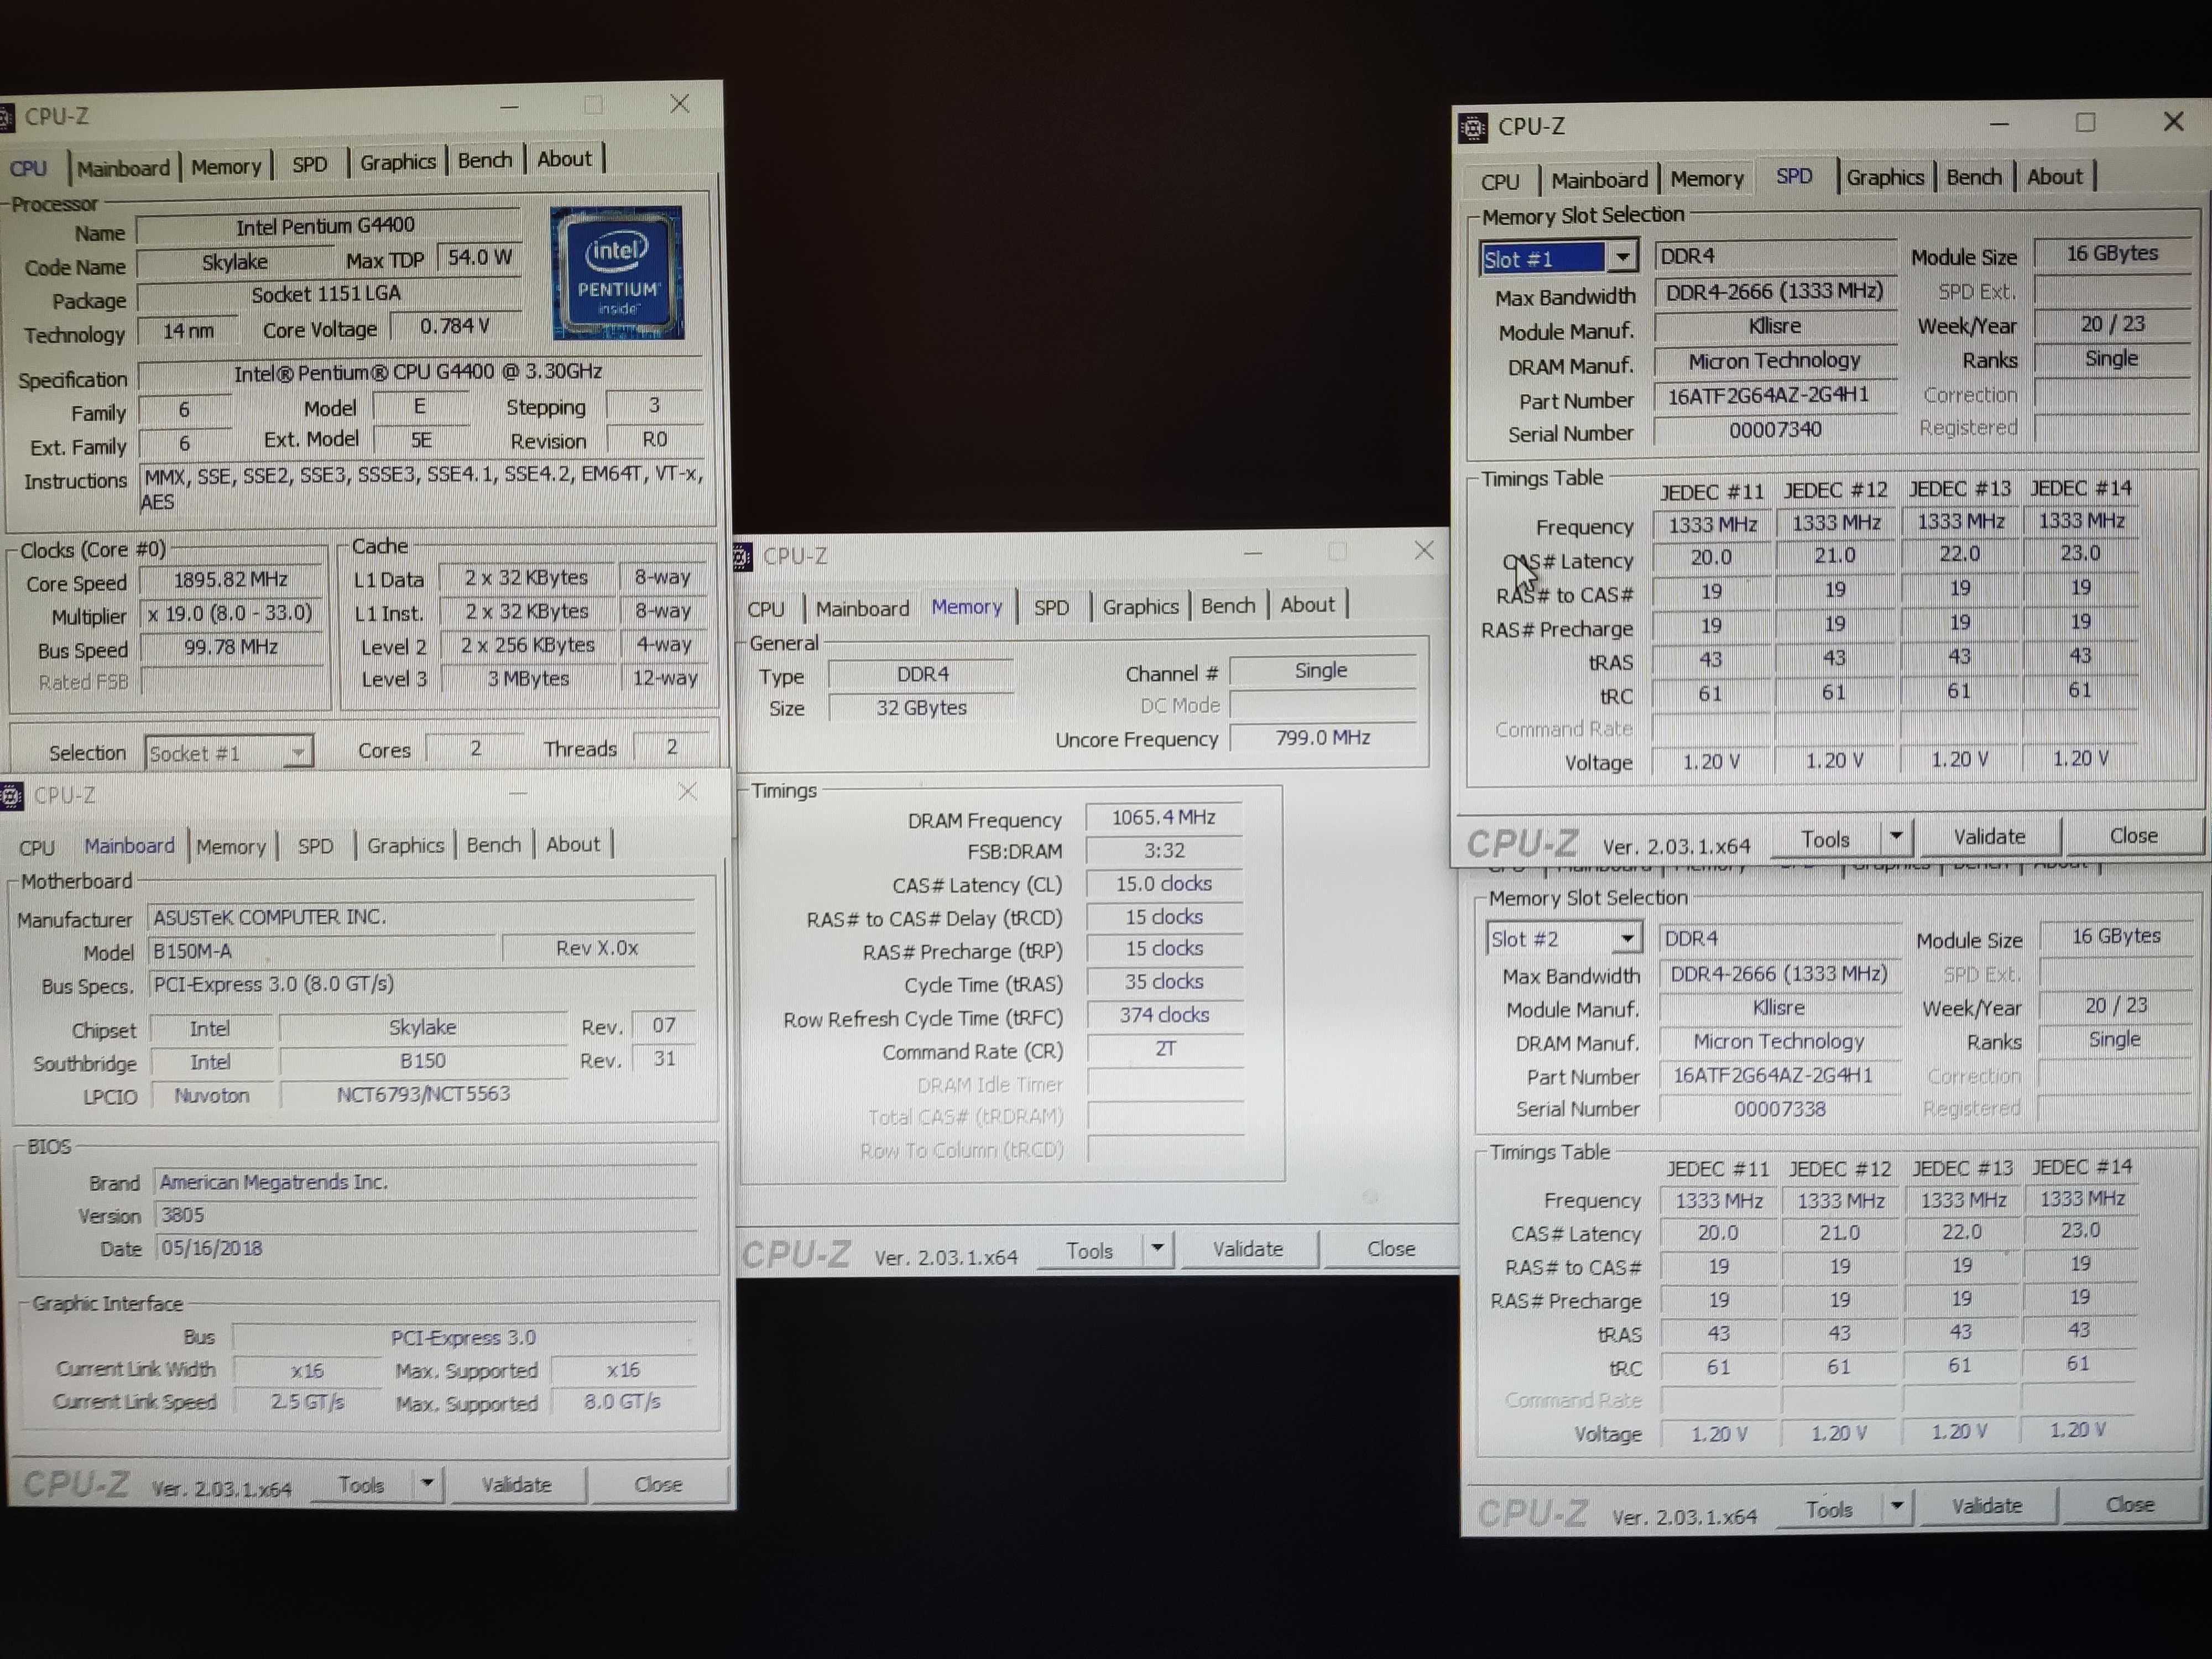
Task: Select About tab in the Intel Pentium CPU window
Action: click(x=564, y=159)
